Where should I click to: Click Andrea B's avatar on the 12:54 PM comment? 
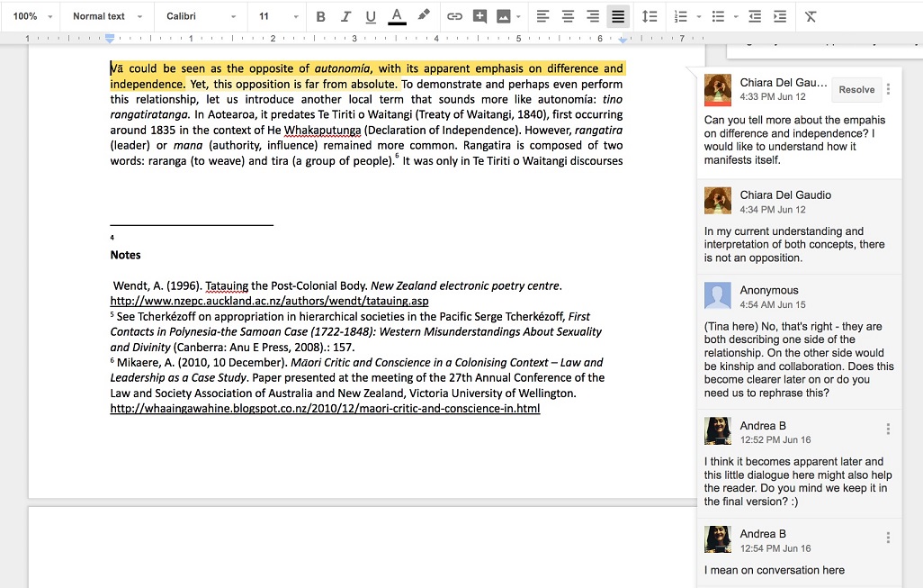pyautogui.click(x=718, y=539)
